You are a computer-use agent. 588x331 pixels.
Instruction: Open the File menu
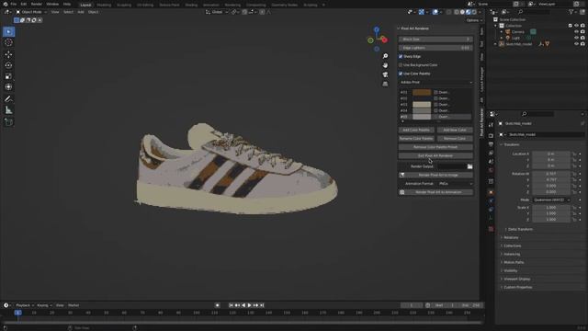[14, 4]
